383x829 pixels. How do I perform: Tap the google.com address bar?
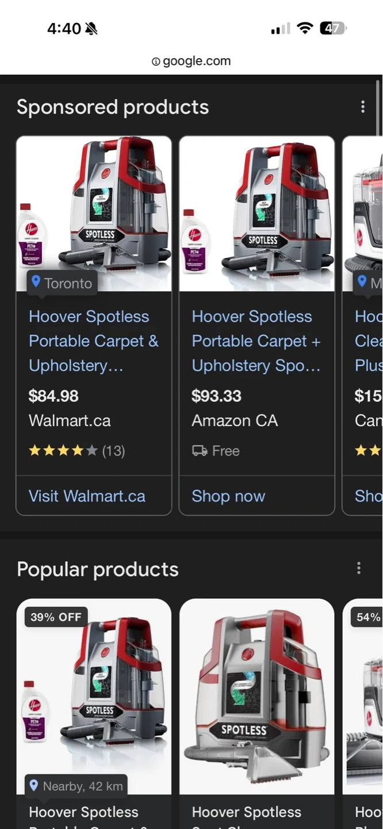tap(191, 62)
